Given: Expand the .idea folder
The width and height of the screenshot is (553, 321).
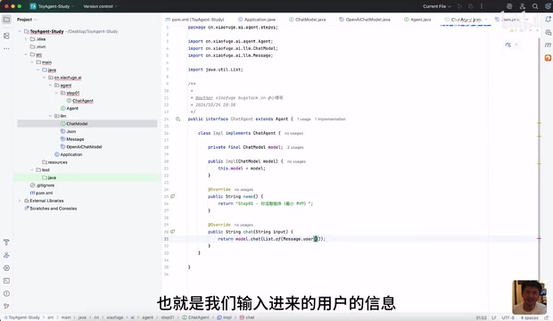Looking at the screenshot, I should 26,39.
